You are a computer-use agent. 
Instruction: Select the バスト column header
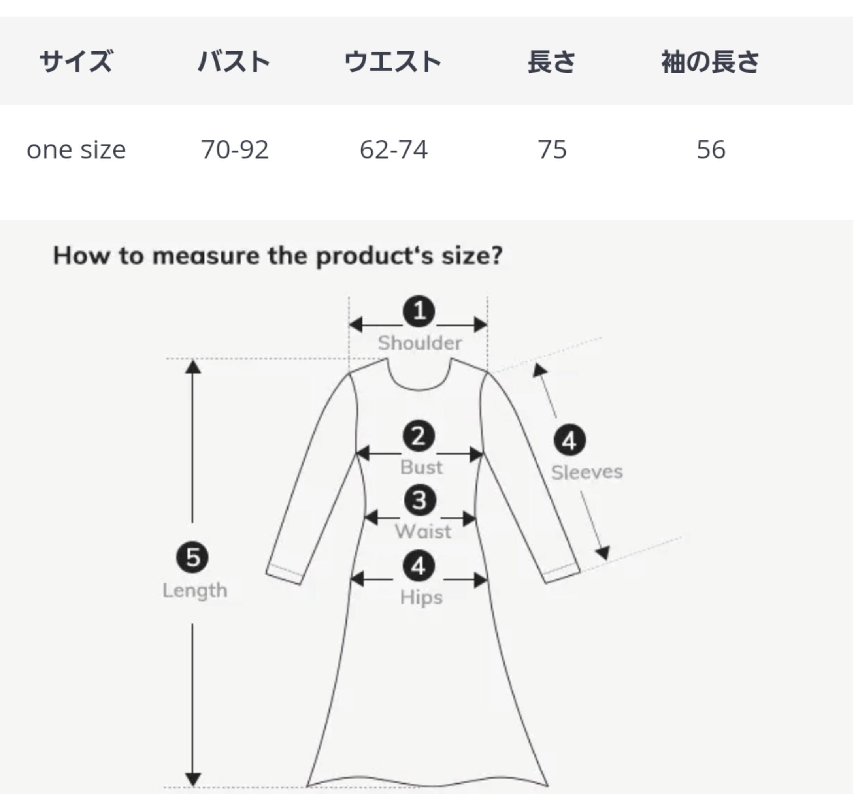(234, 62)
